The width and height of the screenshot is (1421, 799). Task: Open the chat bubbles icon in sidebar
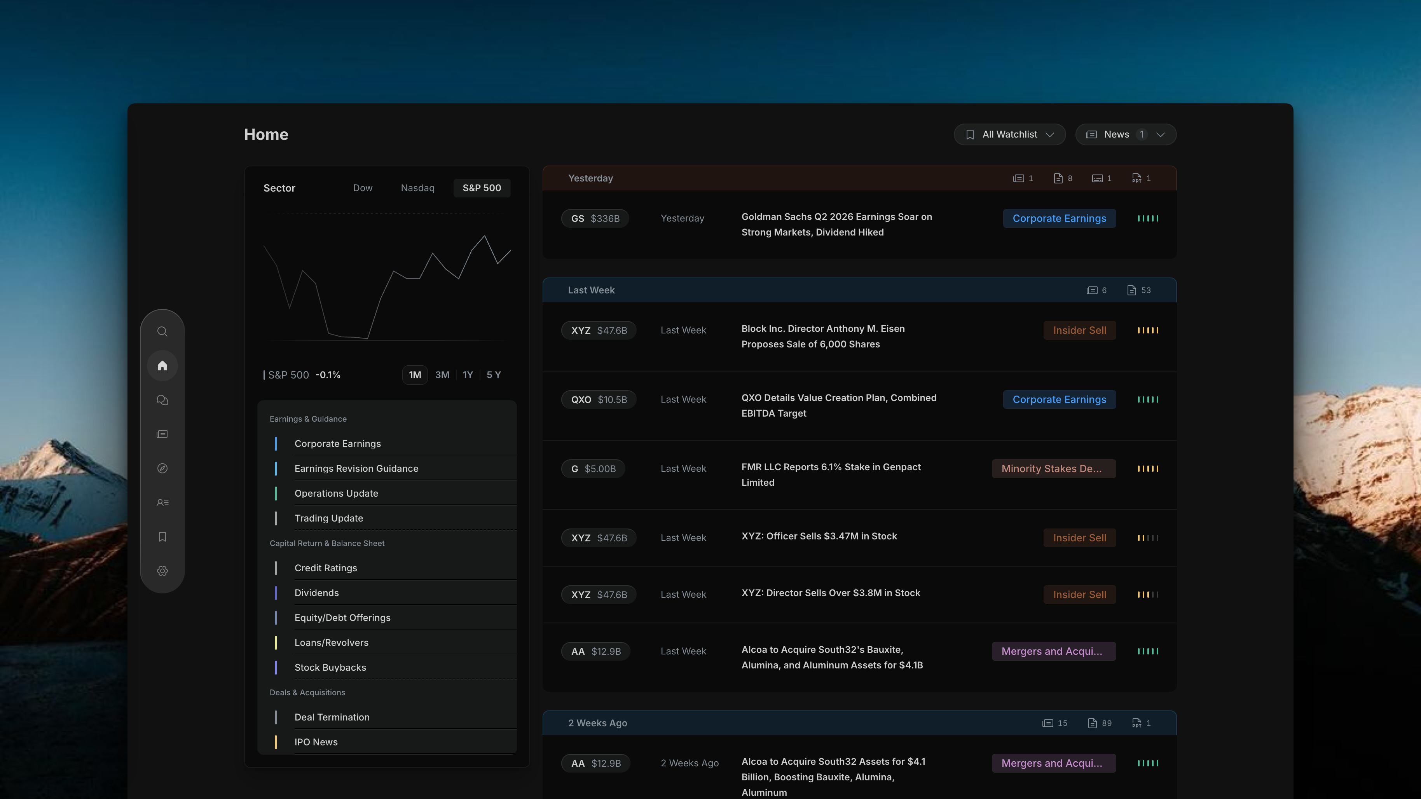tap(162, 400)
